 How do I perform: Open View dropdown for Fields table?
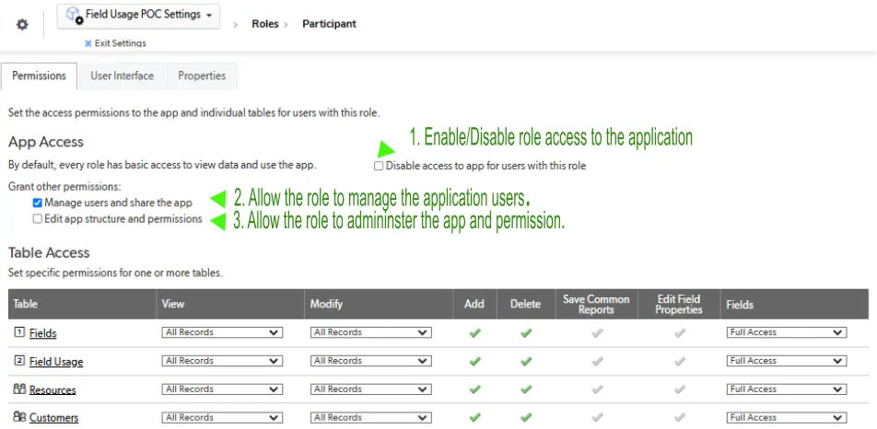[222, 332]
